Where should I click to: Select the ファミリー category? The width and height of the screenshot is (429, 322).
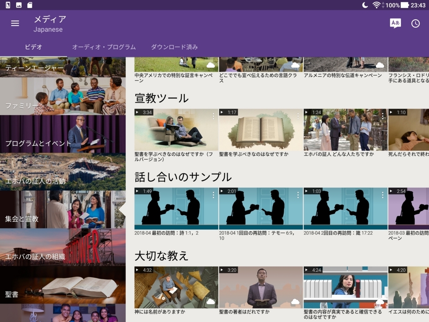[x=63, y=96]
